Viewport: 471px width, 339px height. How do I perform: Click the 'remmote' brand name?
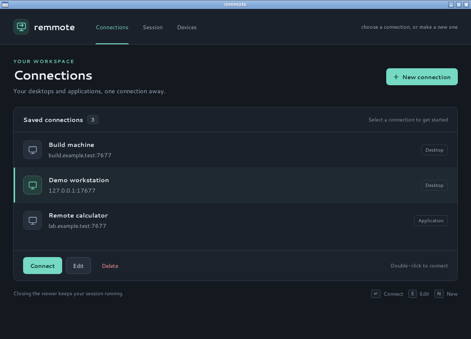coord(54,27)
